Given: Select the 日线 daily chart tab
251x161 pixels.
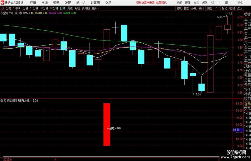Looking at the screenshot, I should tap(63, 8).
